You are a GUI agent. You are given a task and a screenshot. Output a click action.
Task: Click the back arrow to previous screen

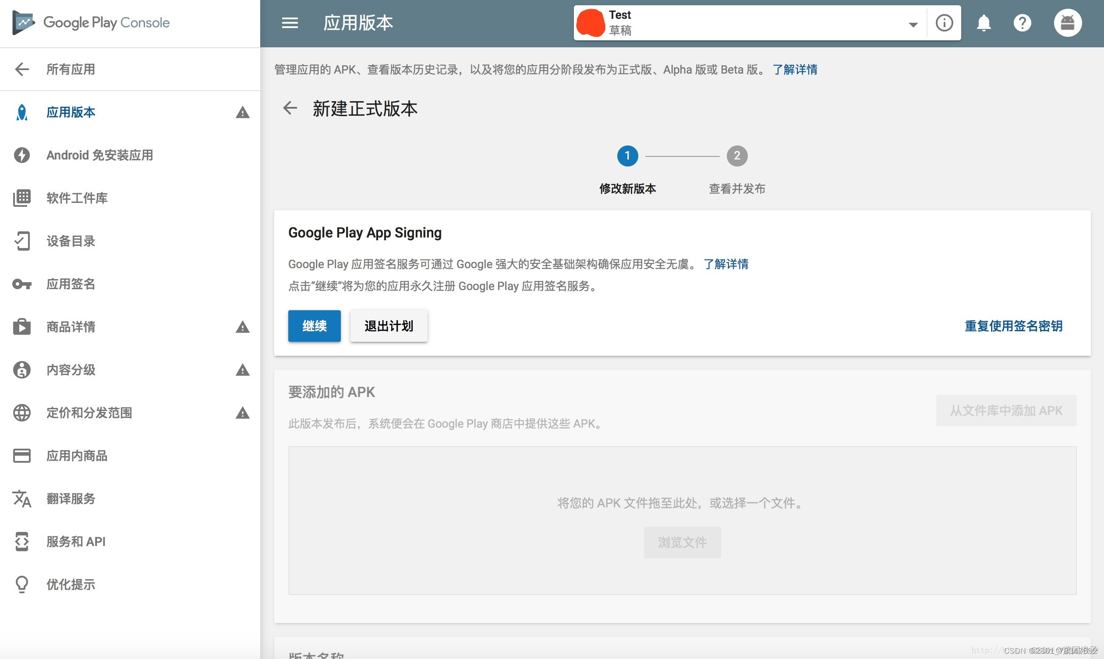[x=290, y=108]
